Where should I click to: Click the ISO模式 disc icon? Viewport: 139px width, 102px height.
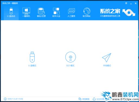[71, 57]
